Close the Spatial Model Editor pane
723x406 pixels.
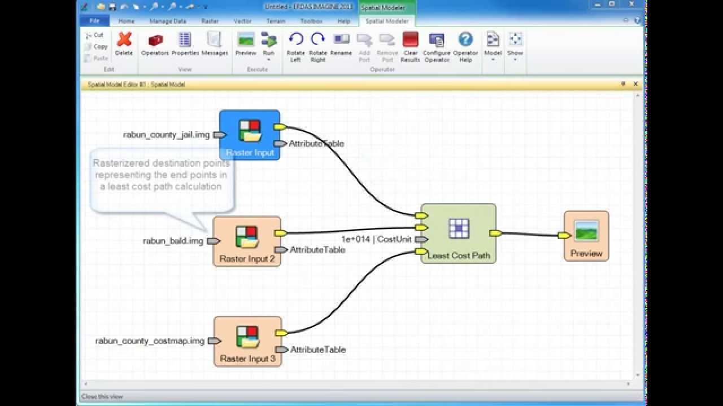tap(635, 83)
